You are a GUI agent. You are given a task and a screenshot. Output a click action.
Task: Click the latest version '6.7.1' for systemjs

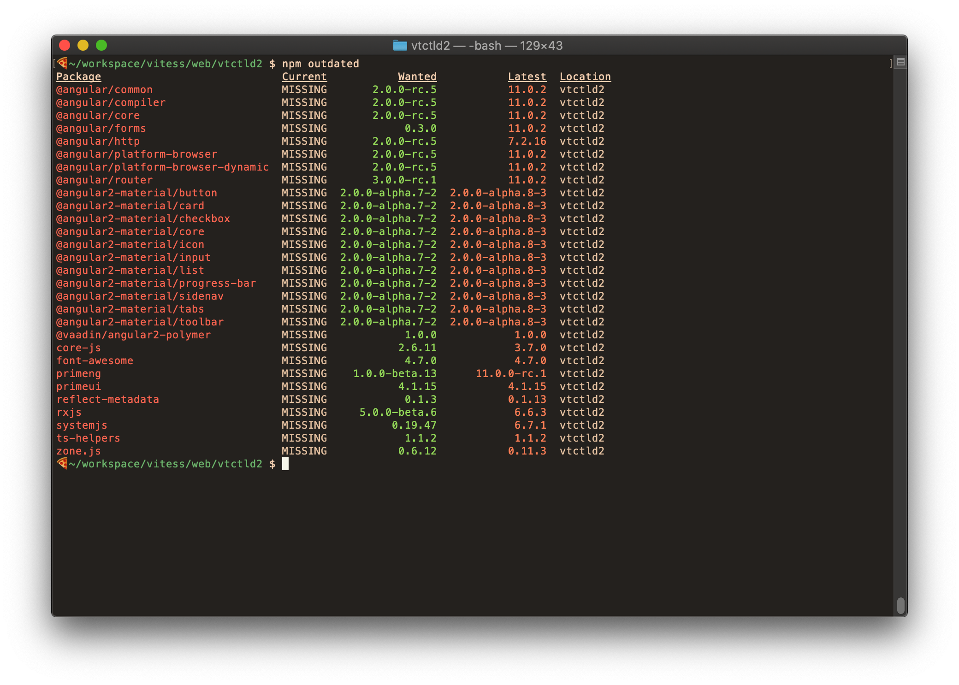pos(530,425)
